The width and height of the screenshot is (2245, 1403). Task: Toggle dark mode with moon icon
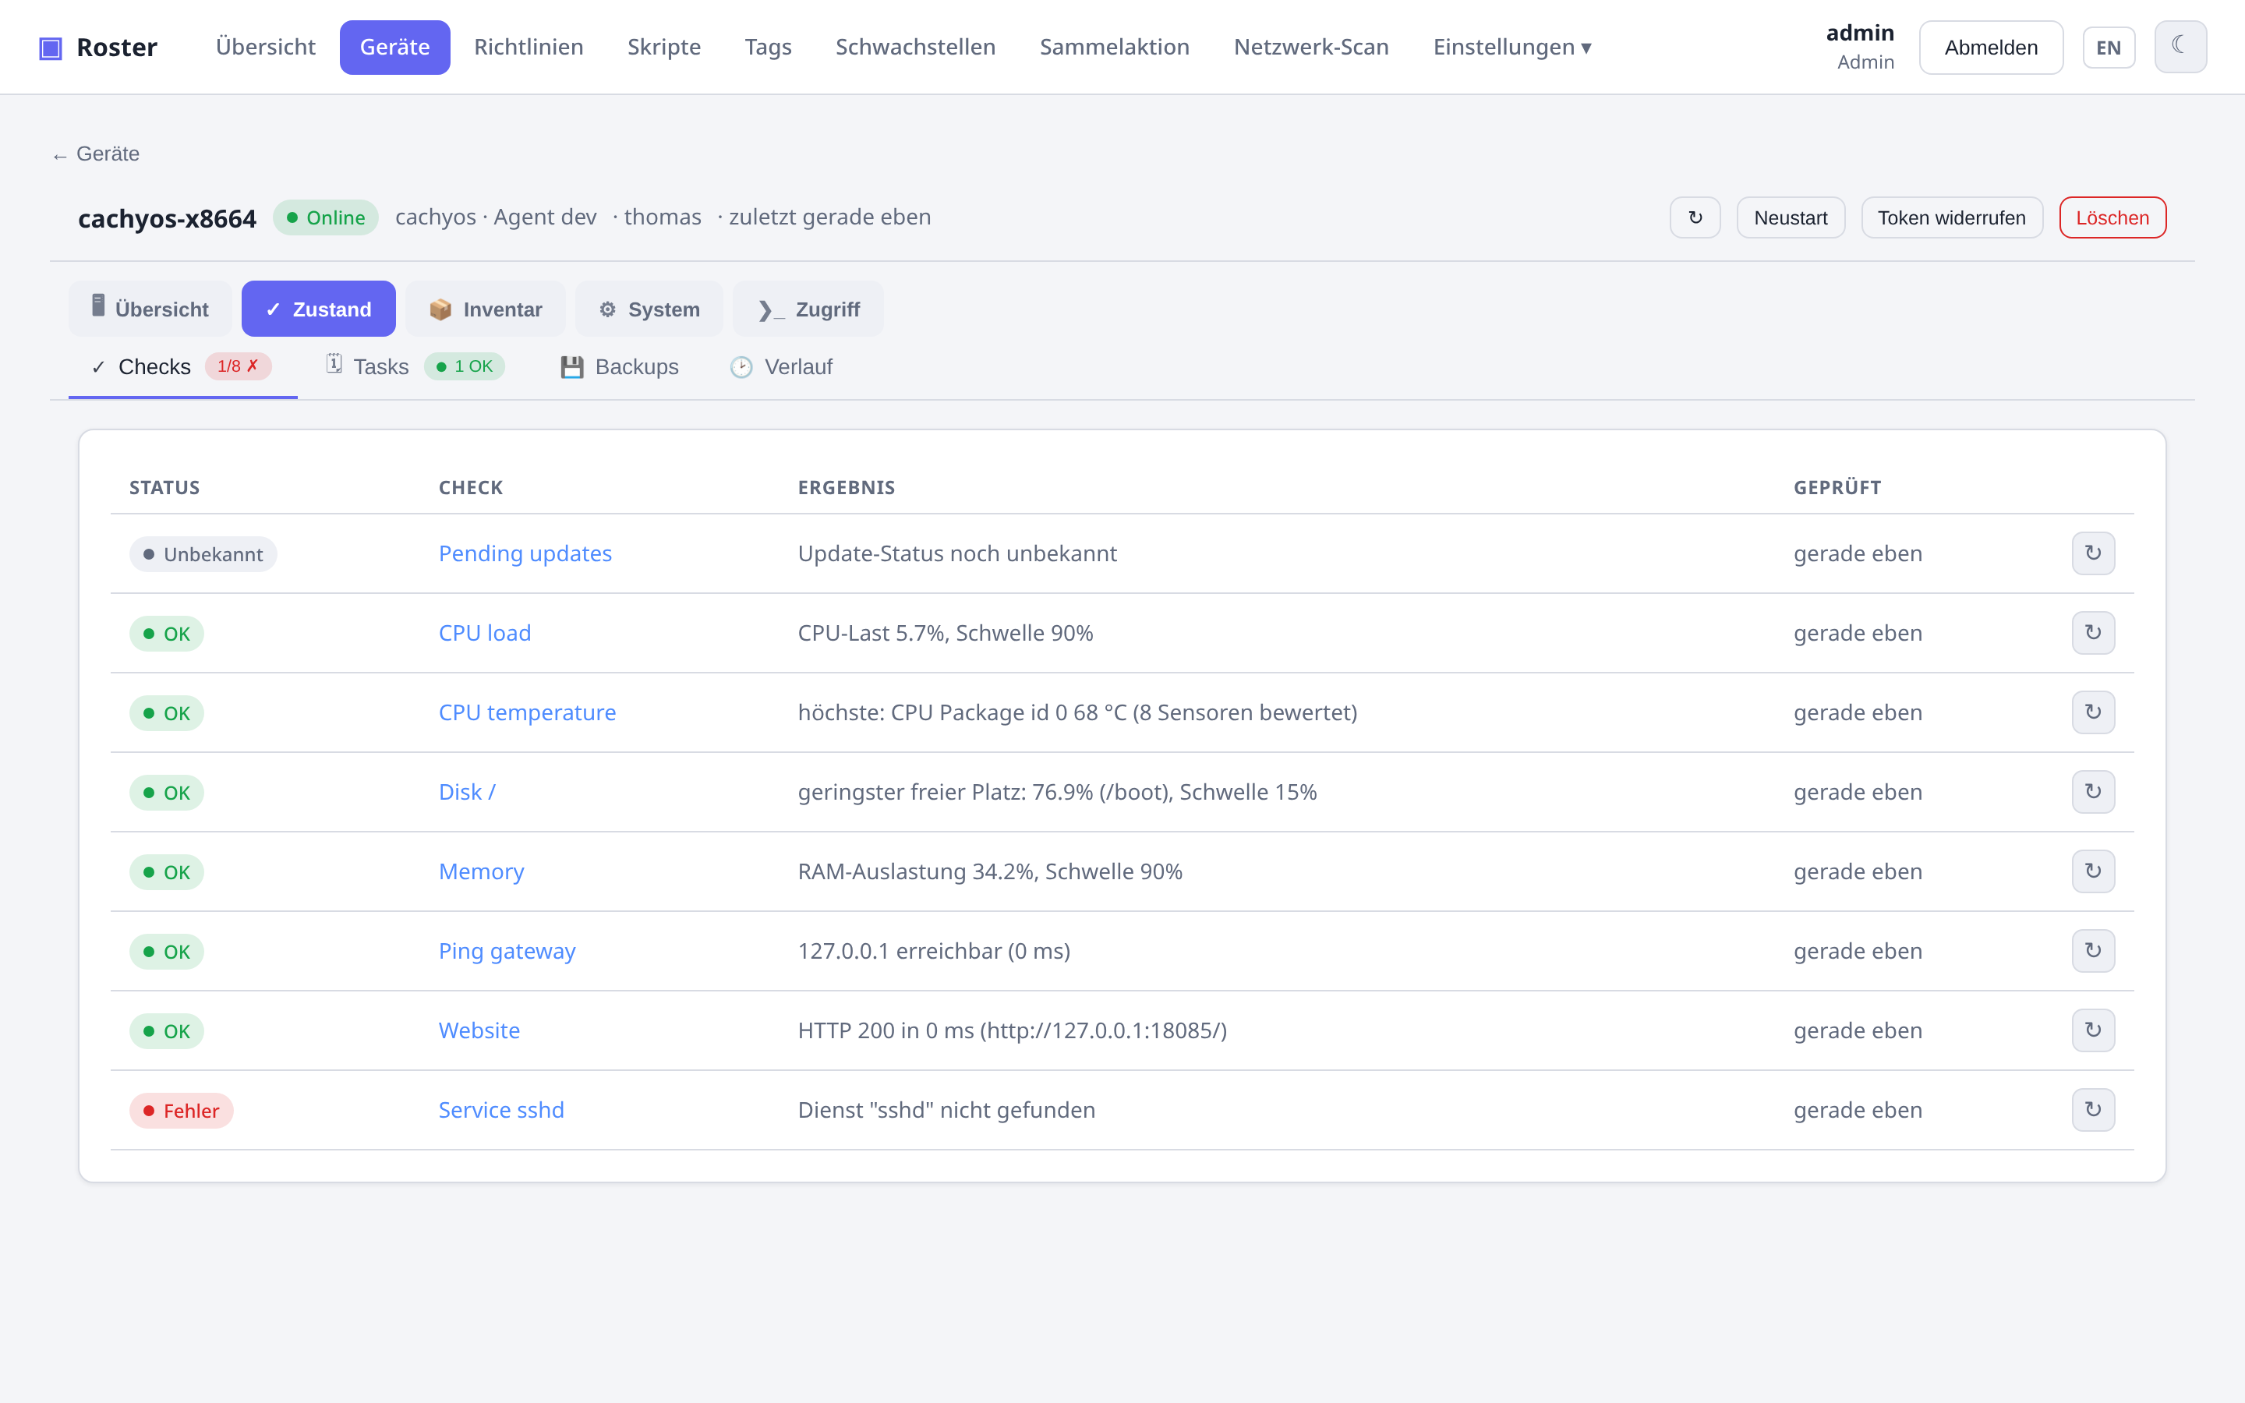pos(2180,47)
